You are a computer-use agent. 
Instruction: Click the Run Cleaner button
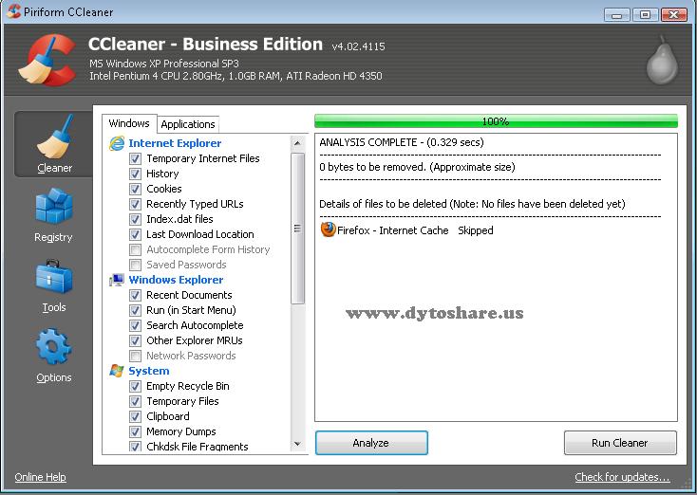click(x=620, y=443)
